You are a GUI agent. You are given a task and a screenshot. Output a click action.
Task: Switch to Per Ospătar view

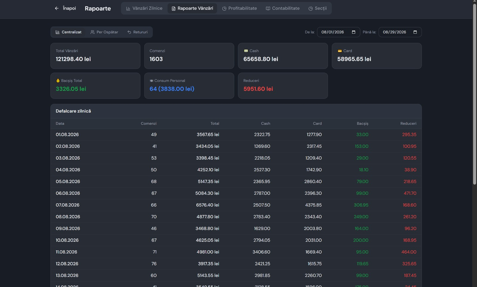104,32
